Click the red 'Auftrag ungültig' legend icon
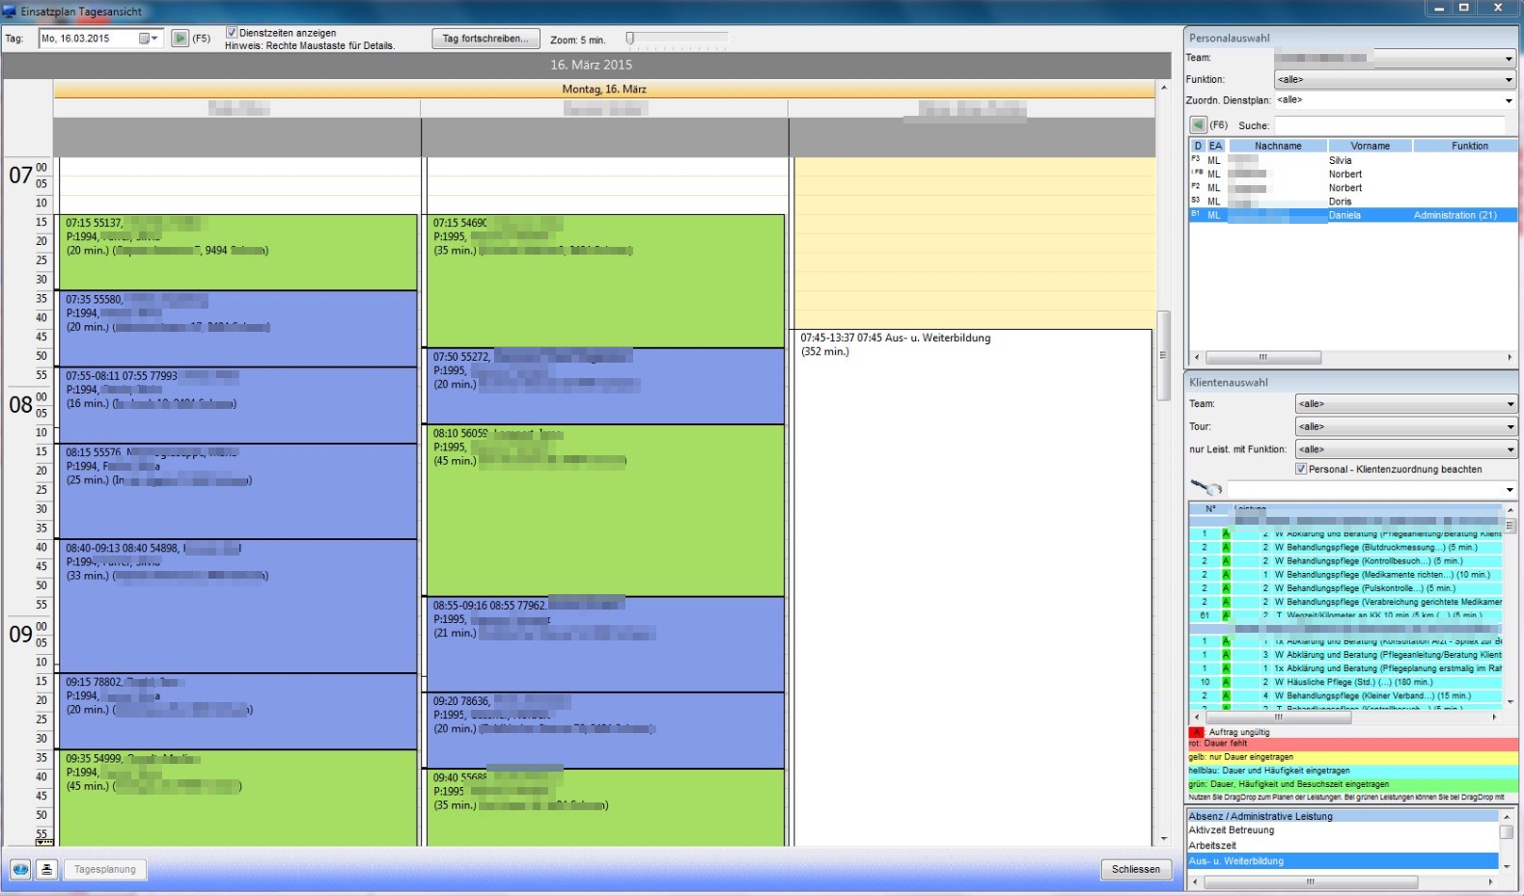Viewport: 1524px width, 896px height. click(x=1196, y=732)
